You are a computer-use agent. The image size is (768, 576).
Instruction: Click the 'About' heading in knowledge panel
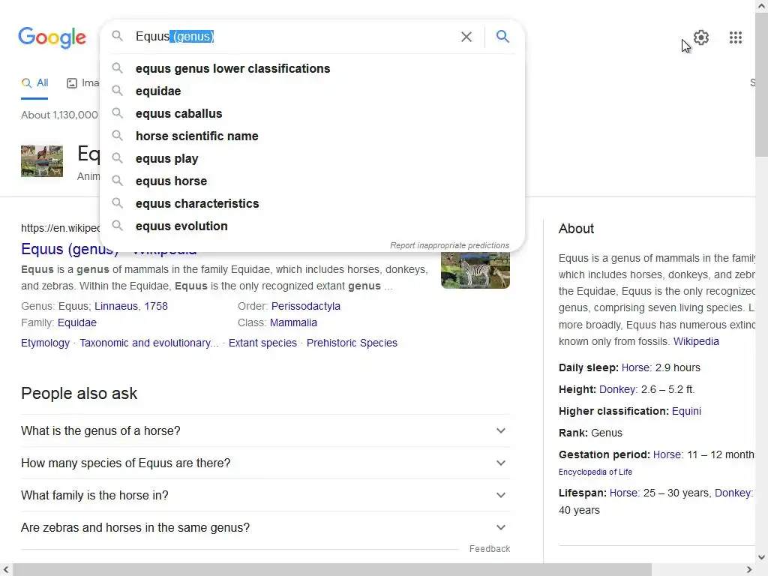point(576,229)
